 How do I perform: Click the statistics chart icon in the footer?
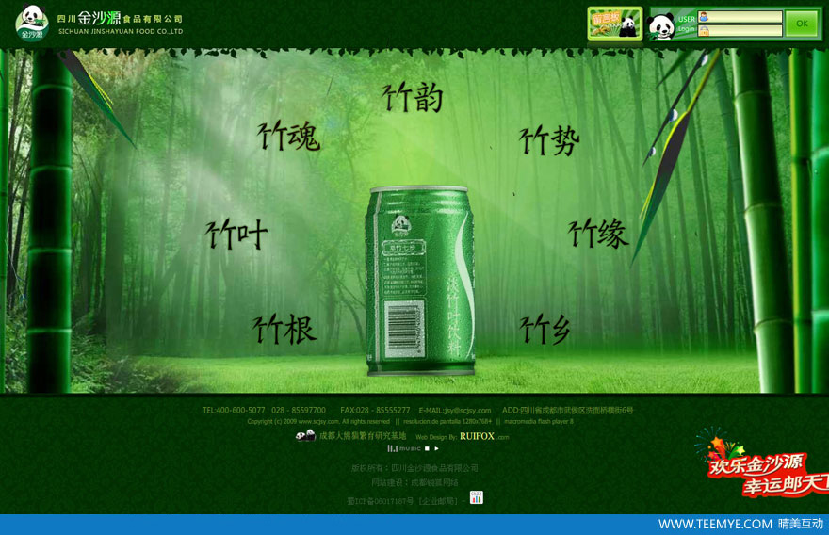click(477, 497)
